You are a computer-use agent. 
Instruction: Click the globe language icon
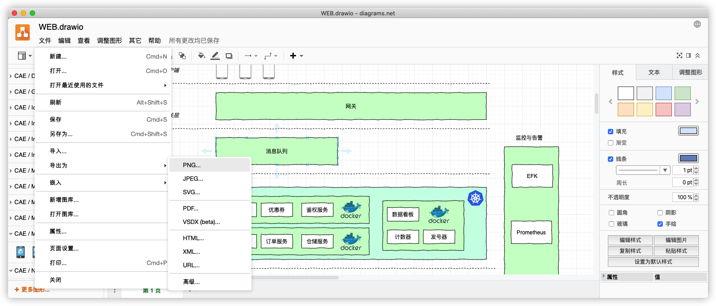(697, 24)
